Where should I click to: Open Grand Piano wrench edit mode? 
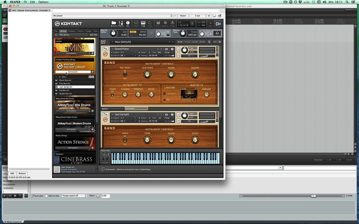point(105,49)
